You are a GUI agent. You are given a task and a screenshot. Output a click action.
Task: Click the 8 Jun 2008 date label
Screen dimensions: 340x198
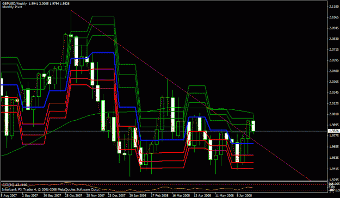(x=244, y=195)
